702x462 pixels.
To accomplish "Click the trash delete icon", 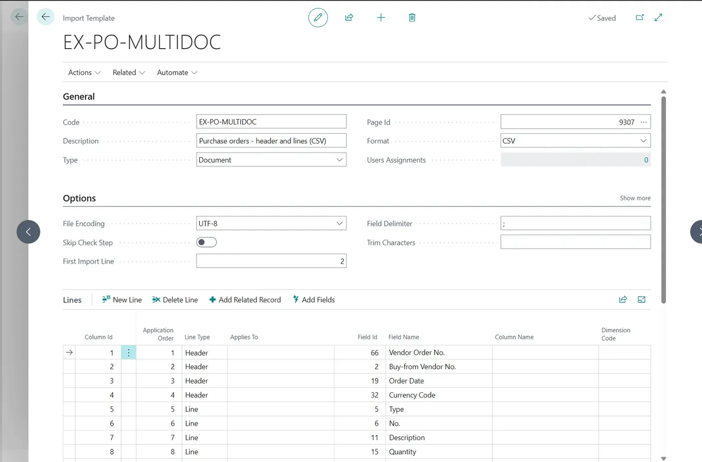I will [x=412, y=18].
